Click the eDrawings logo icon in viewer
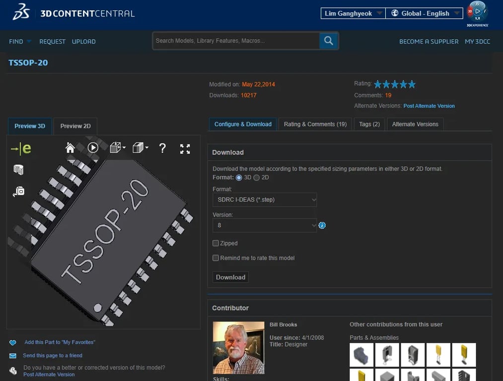This screenshot has width=503, height=381. pyautogui.click(x=21, y=148)
